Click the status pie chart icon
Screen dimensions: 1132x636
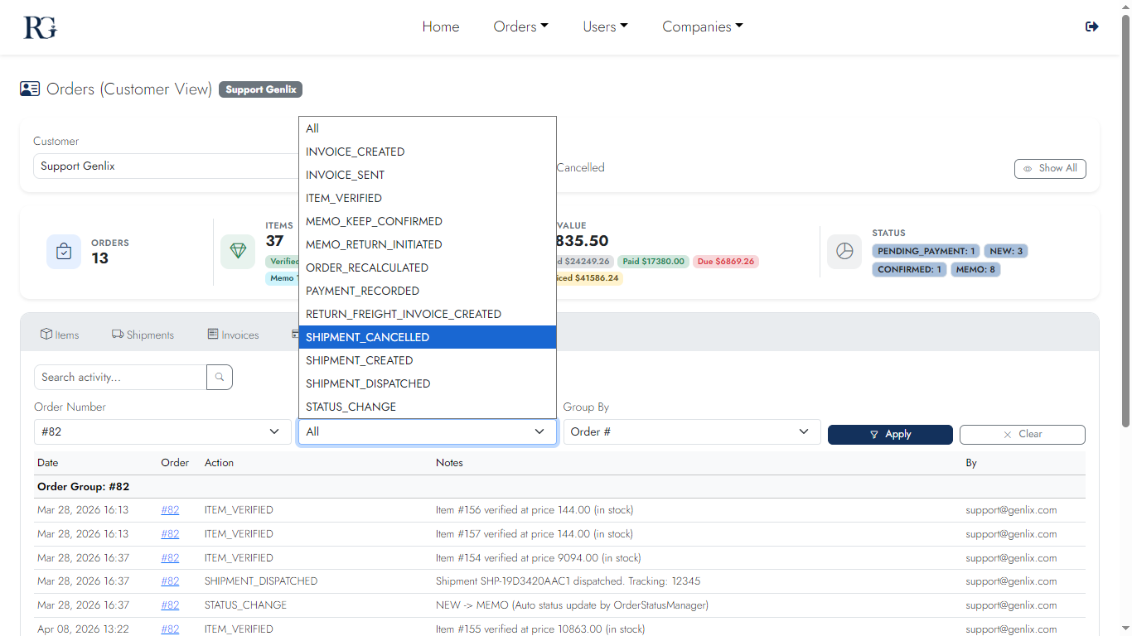(x=844, y=252)
